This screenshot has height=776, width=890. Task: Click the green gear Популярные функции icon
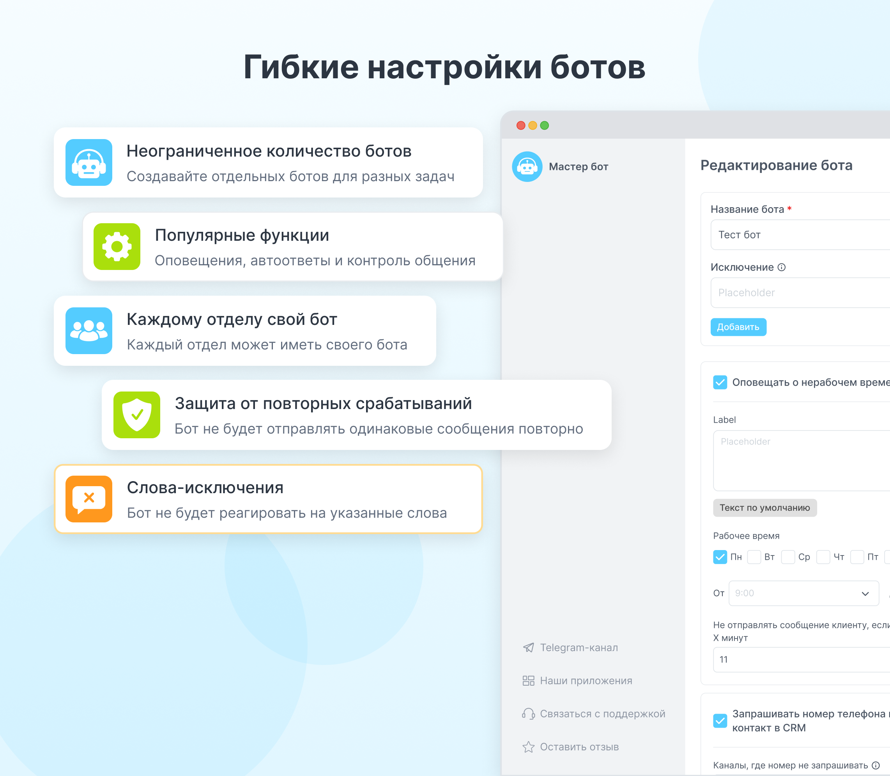117,247
